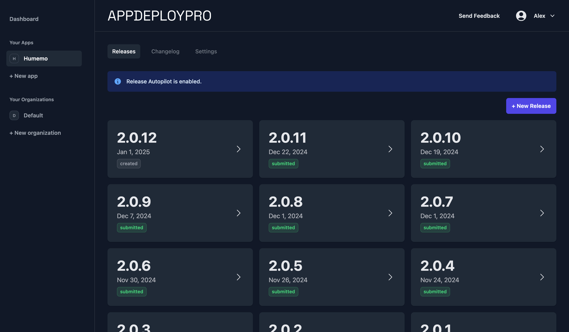569x332 pixels.
Task: Click the Default organization D icon
Action: (14, 115)
